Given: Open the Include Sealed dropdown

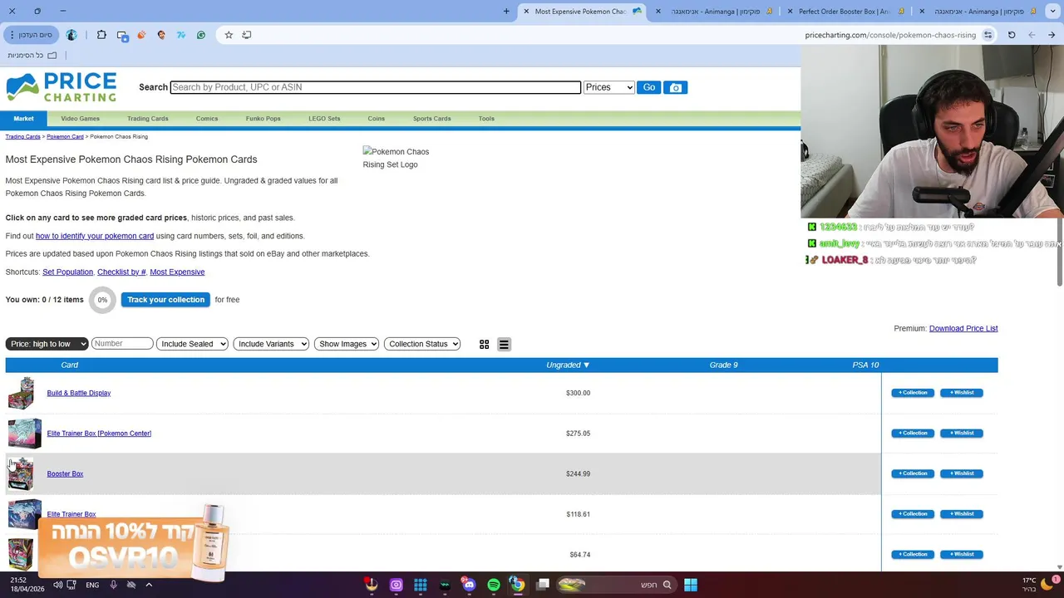Looking at the screenshot, I should 192,344.
